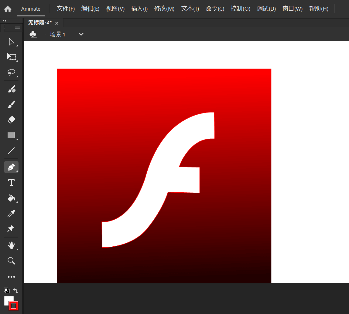Viewport: 349px width, 314px height.
Task: Expand the scene selector dropdown chevron
Action: pyautogui.click(x=81, y=34)
